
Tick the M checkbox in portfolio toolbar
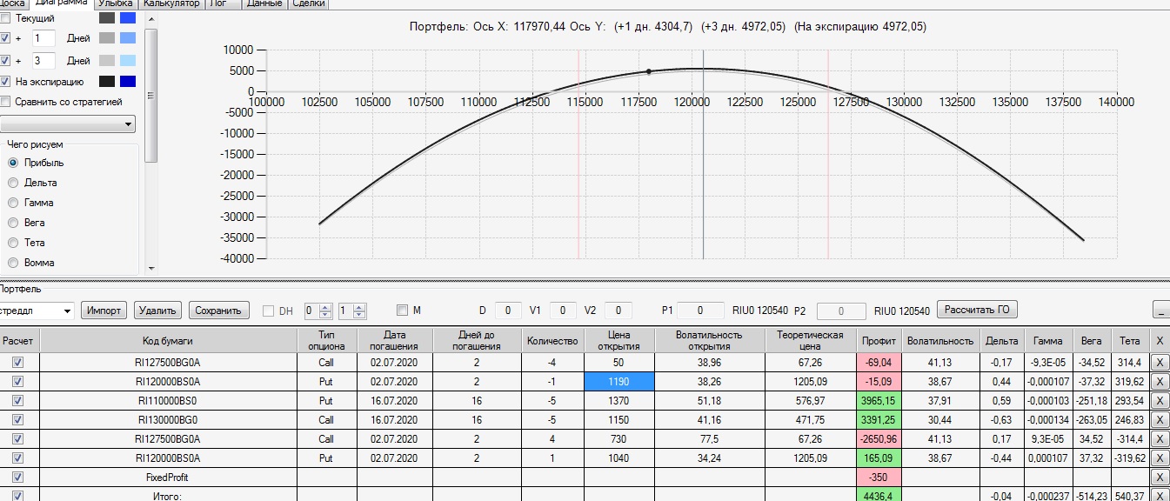pos(401,311)
